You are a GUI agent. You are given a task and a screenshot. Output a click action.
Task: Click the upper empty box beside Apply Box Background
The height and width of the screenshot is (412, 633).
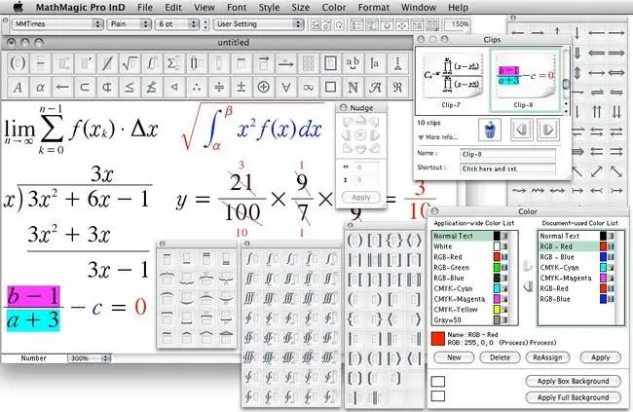(438, 381)
